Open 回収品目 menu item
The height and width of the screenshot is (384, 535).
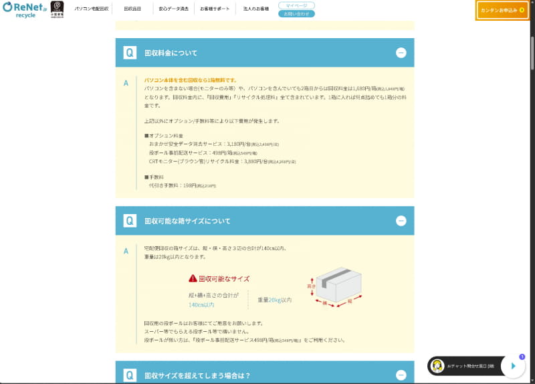coord(132,9)
